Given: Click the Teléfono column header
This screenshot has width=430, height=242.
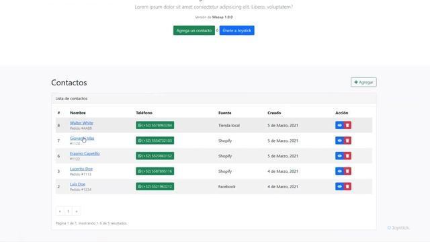Looking at the screenshot, I should [x=144, y=113].
